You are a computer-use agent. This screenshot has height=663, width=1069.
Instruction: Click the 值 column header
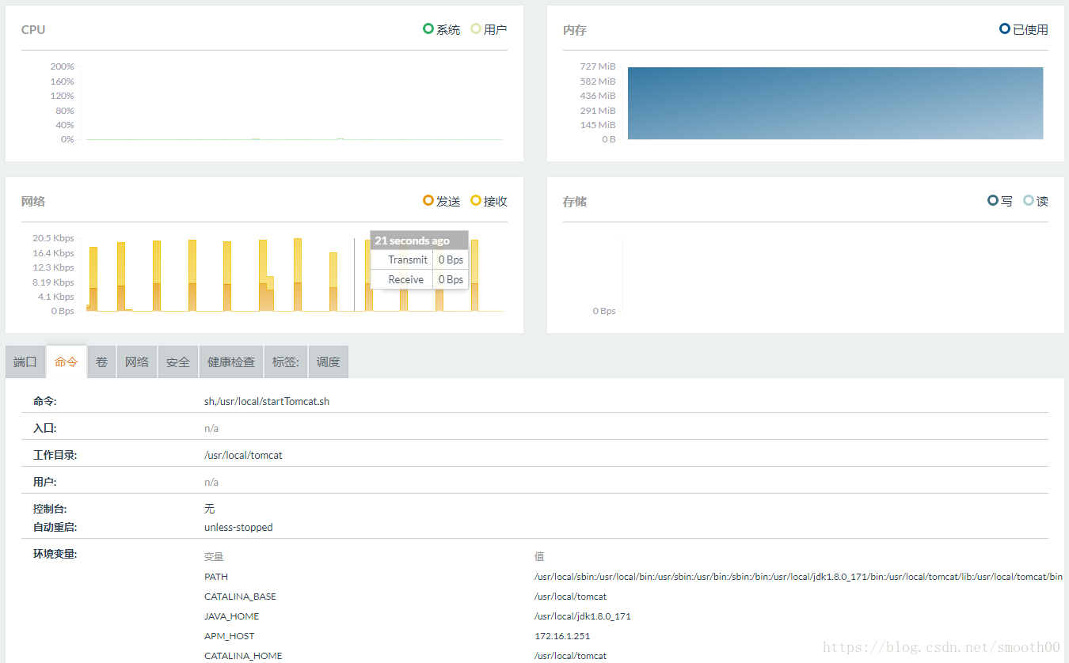[x=539, y=557]
